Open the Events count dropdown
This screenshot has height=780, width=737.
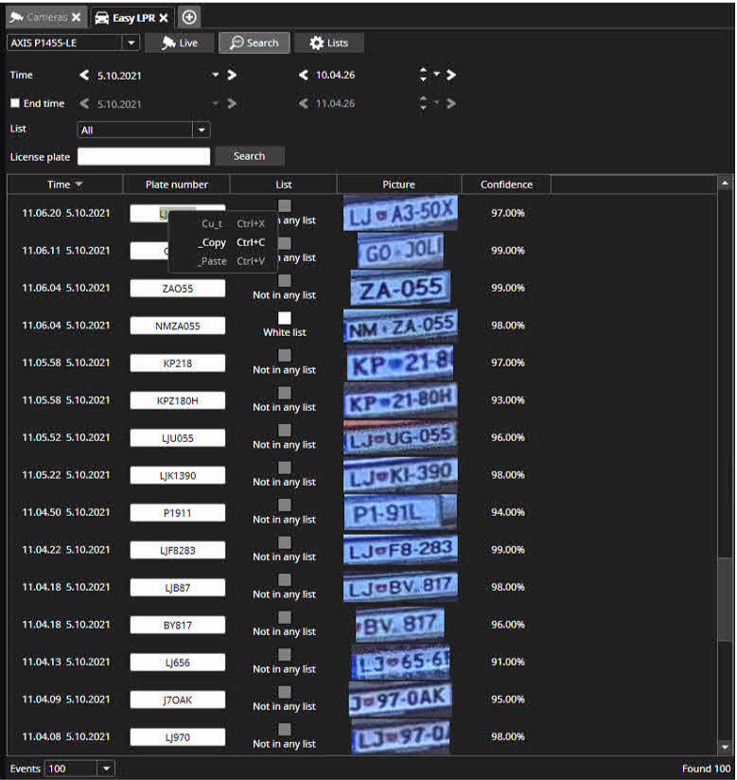click(x=106, y=769)
